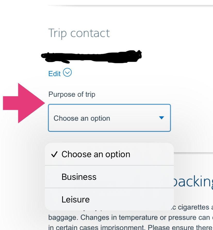This screenshot has width=213, height=230.
Task: Click the word Edit text itself
Action: click(54, 74)
